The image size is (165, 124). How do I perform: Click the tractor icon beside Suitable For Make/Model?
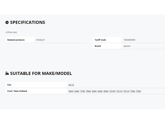point(7,73)
